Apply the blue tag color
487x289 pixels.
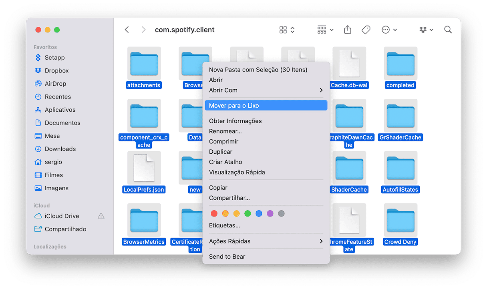pyautogui.click(x=259, y=214)
